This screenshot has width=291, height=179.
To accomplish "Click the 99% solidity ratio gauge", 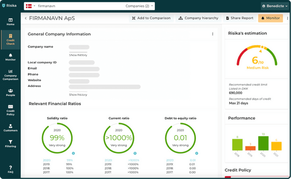I will tap(57, 138).
